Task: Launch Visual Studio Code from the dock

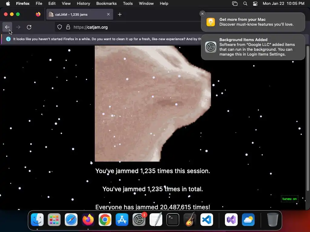Action: (x=207, y=220)
